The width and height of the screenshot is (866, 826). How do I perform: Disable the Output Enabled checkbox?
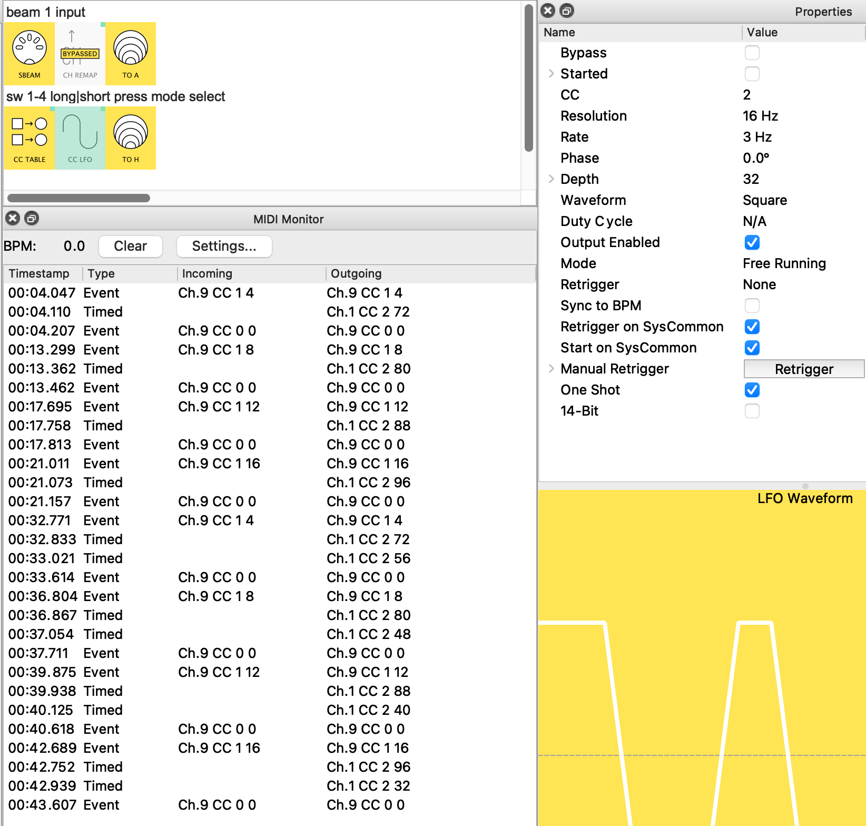pos(752,242)
